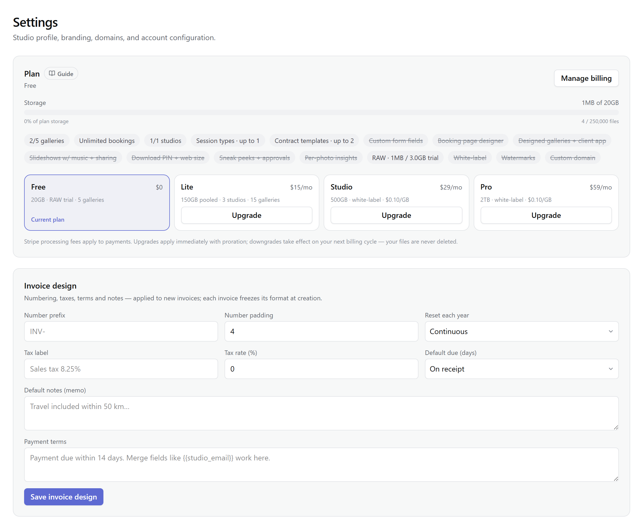
Task: Click the storage progress bar
Action: (x=321, y=112)
